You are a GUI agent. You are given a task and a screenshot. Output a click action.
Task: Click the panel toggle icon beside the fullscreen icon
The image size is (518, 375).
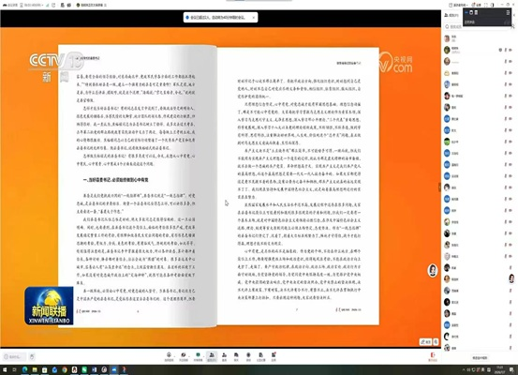tap(492, 5)
